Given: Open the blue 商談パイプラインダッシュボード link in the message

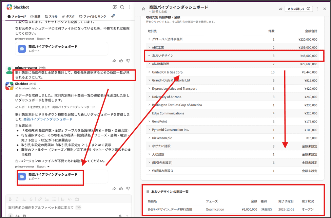Looking at the screenshot, I should coord(48,119).
